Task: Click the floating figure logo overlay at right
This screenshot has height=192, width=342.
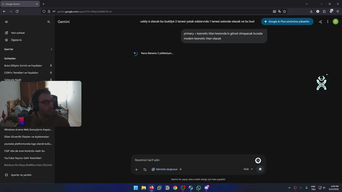Action: pos(322,83)
